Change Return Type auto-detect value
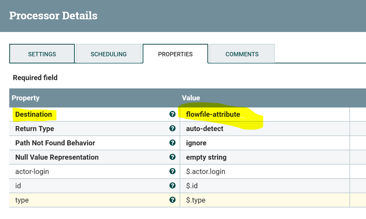This screenshot has height=219, width=366. click(205, 129)
